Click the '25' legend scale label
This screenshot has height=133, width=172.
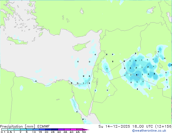coord(53,132)
